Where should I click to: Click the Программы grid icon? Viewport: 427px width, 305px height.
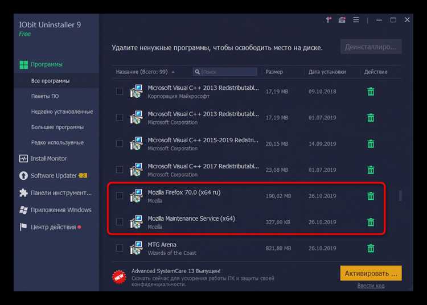(24, 64)
